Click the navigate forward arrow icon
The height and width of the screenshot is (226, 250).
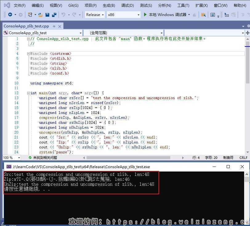(20, 15)
